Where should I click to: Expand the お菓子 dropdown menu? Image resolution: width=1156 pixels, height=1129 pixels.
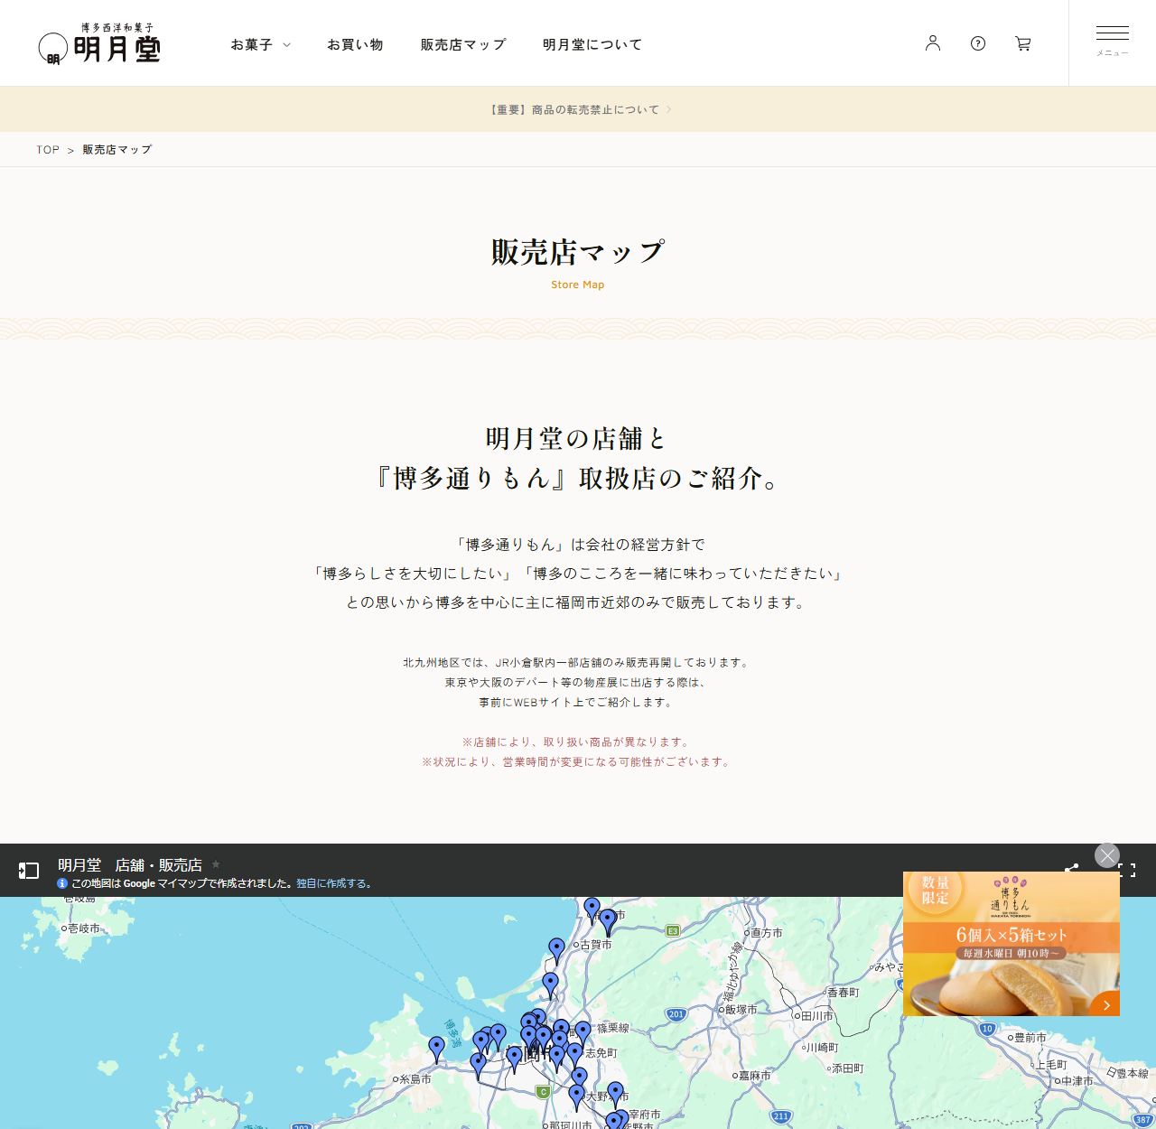point(260,44)
